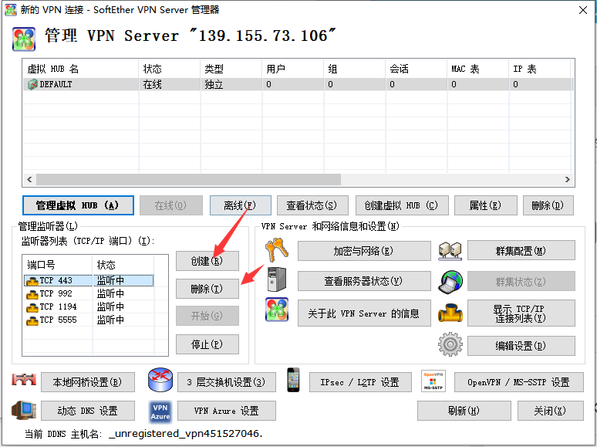Open 群集配置(M) button
Viewport: 597px width, 447px height.
tap(521, 250)
